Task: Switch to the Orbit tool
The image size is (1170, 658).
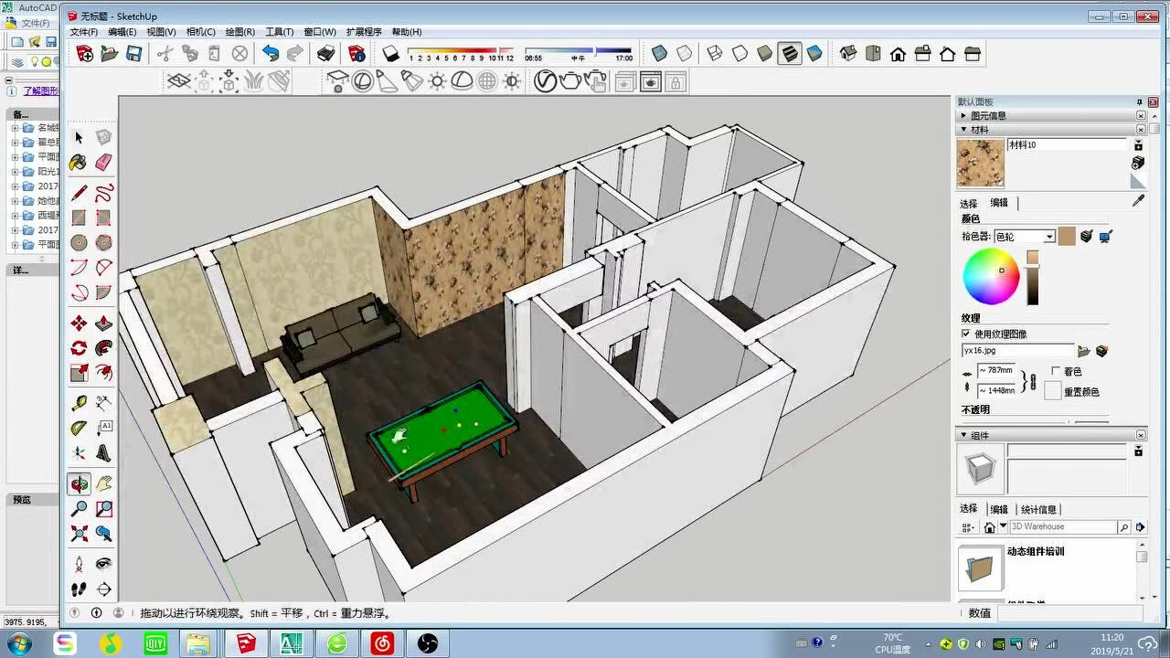Action: pos(80,483)
